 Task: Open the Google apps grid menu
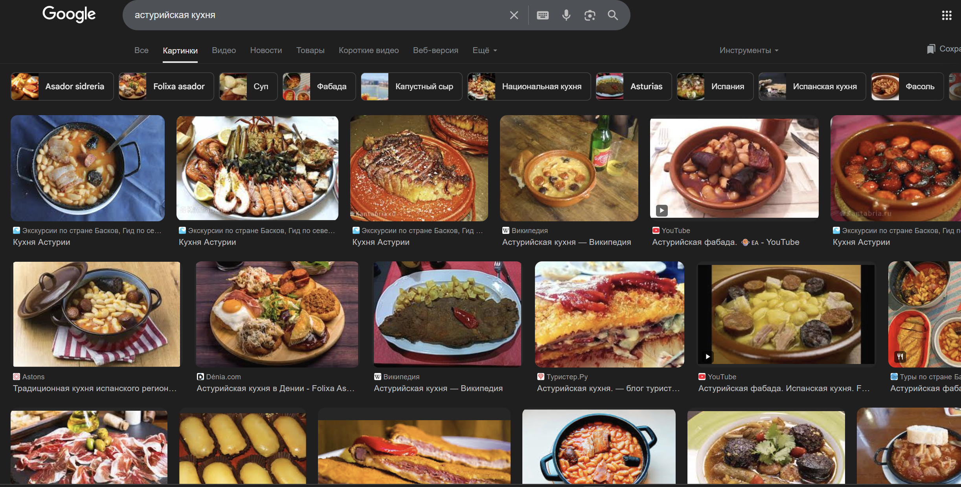point(946,15)
